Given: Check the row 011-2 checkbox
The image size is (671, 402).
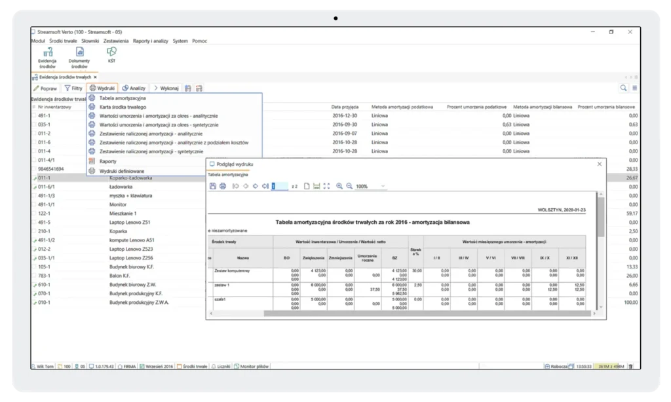Looking at the screenshot, I should click(35, 134).
